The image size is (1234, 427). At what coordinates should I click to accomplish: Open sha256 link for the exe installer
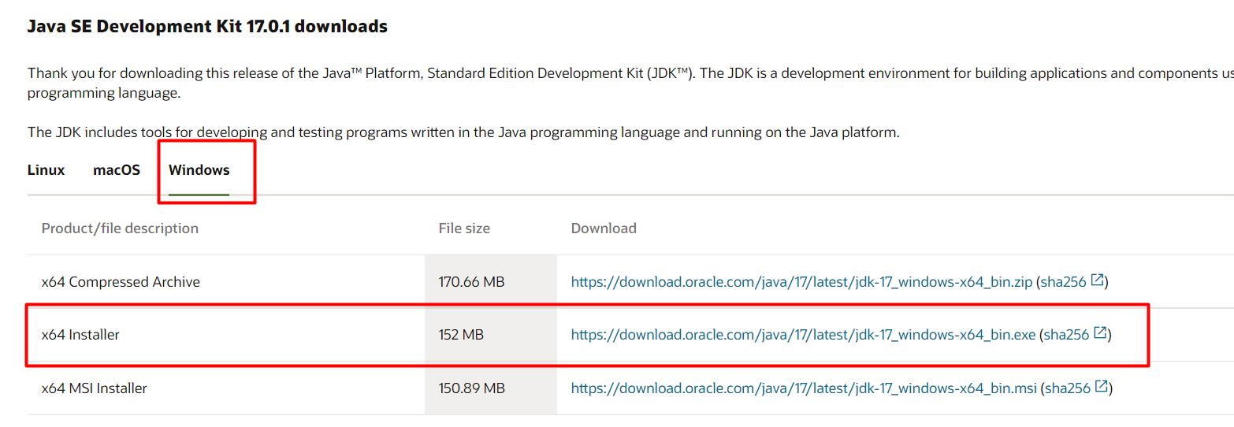coord(1066,335)
